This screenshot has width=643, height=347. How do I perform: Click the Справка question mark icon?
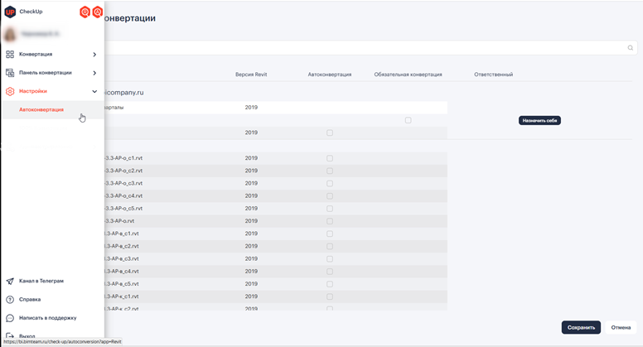click(x=10, y=300)
